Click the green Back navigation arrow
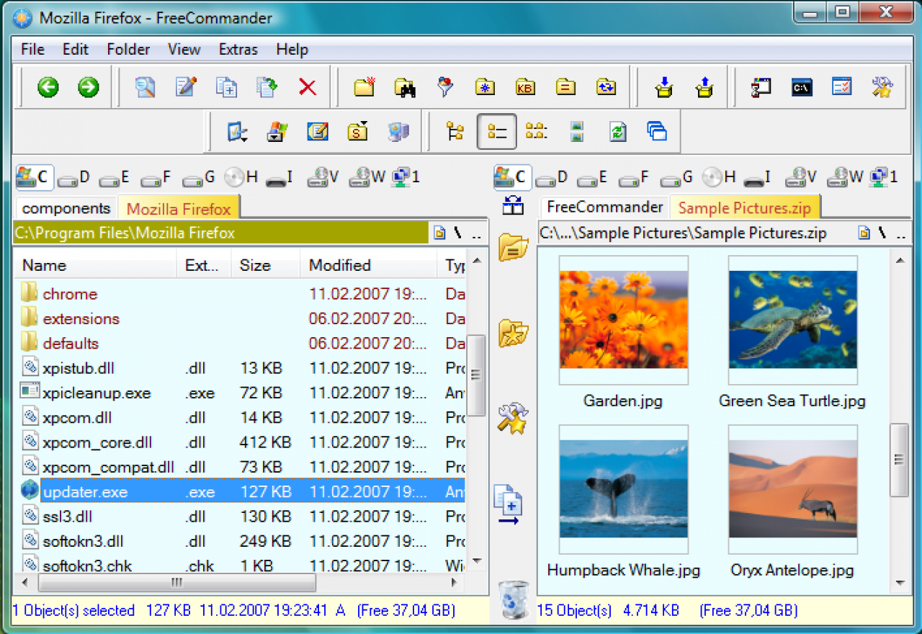The height and width of the screenshot is (634, 922). click(48, 88)
